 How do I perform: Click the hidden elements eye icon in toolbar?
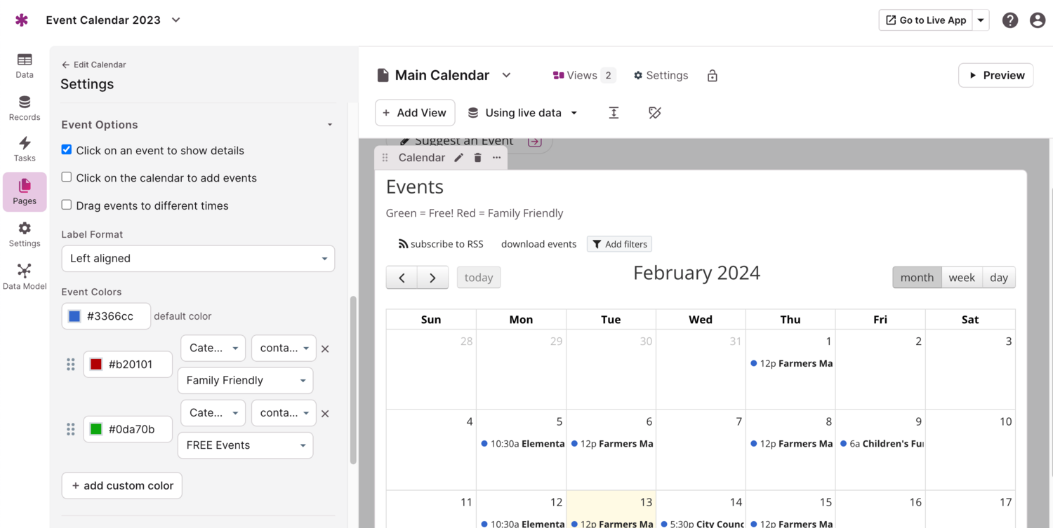654,112
